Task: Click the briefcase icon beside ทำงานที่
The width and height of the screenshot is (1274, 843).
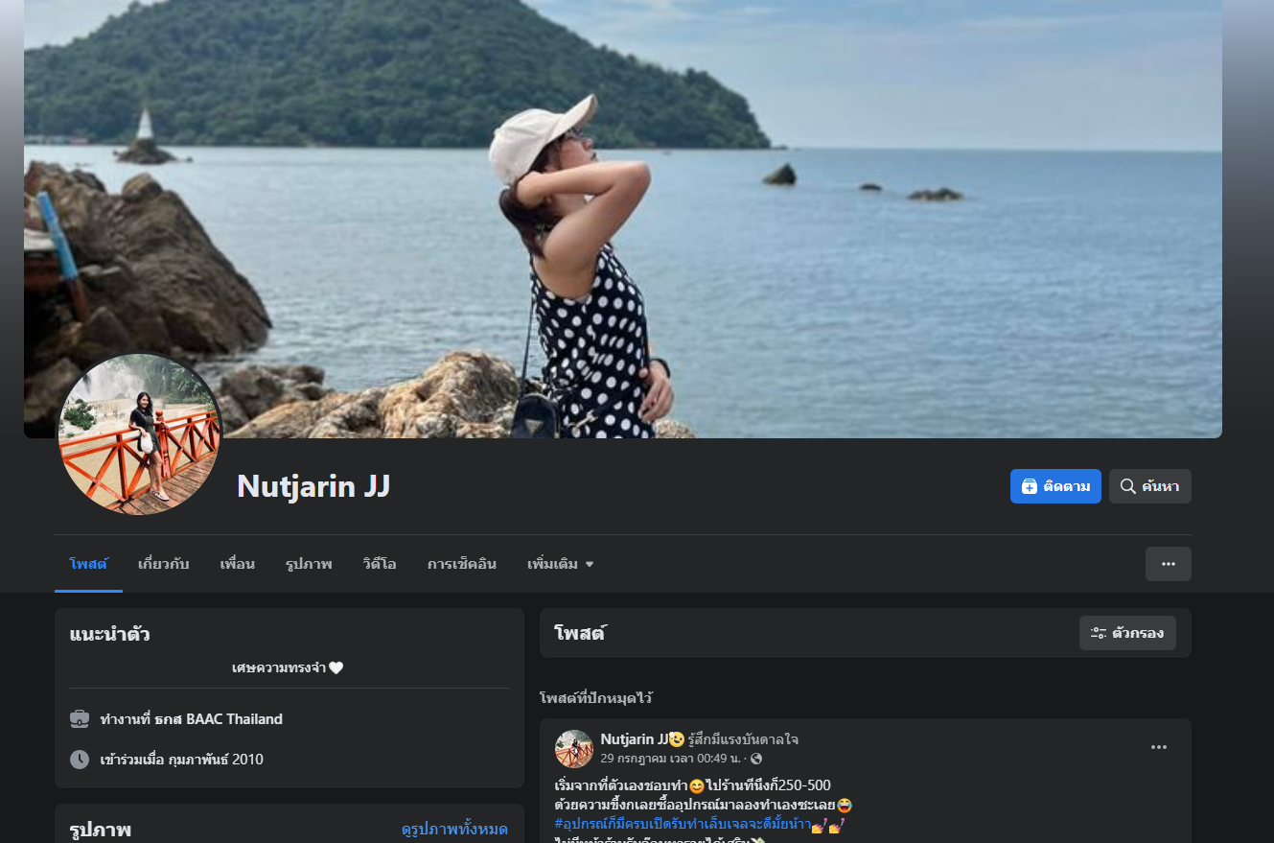Action: (80, 719)
